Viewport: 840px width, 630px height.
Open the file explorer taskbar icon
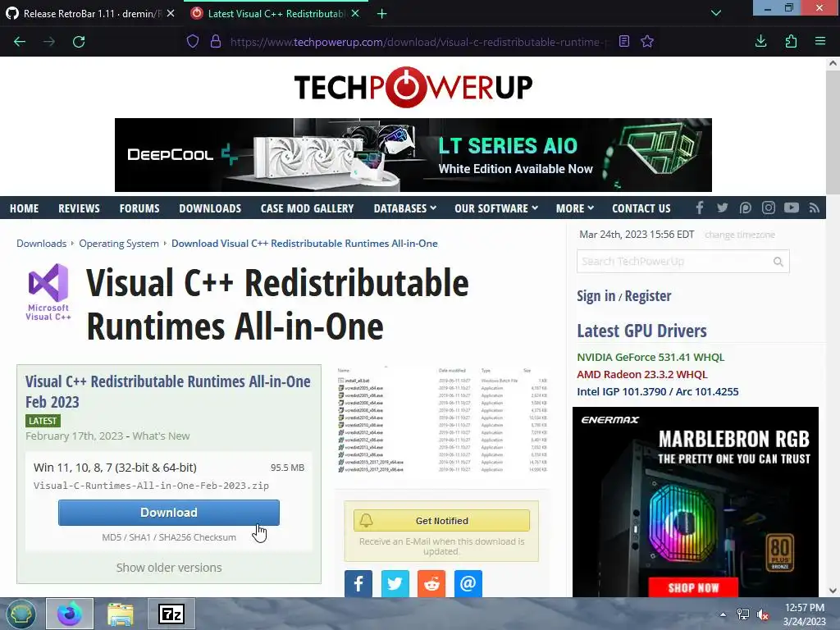point(120,614)
